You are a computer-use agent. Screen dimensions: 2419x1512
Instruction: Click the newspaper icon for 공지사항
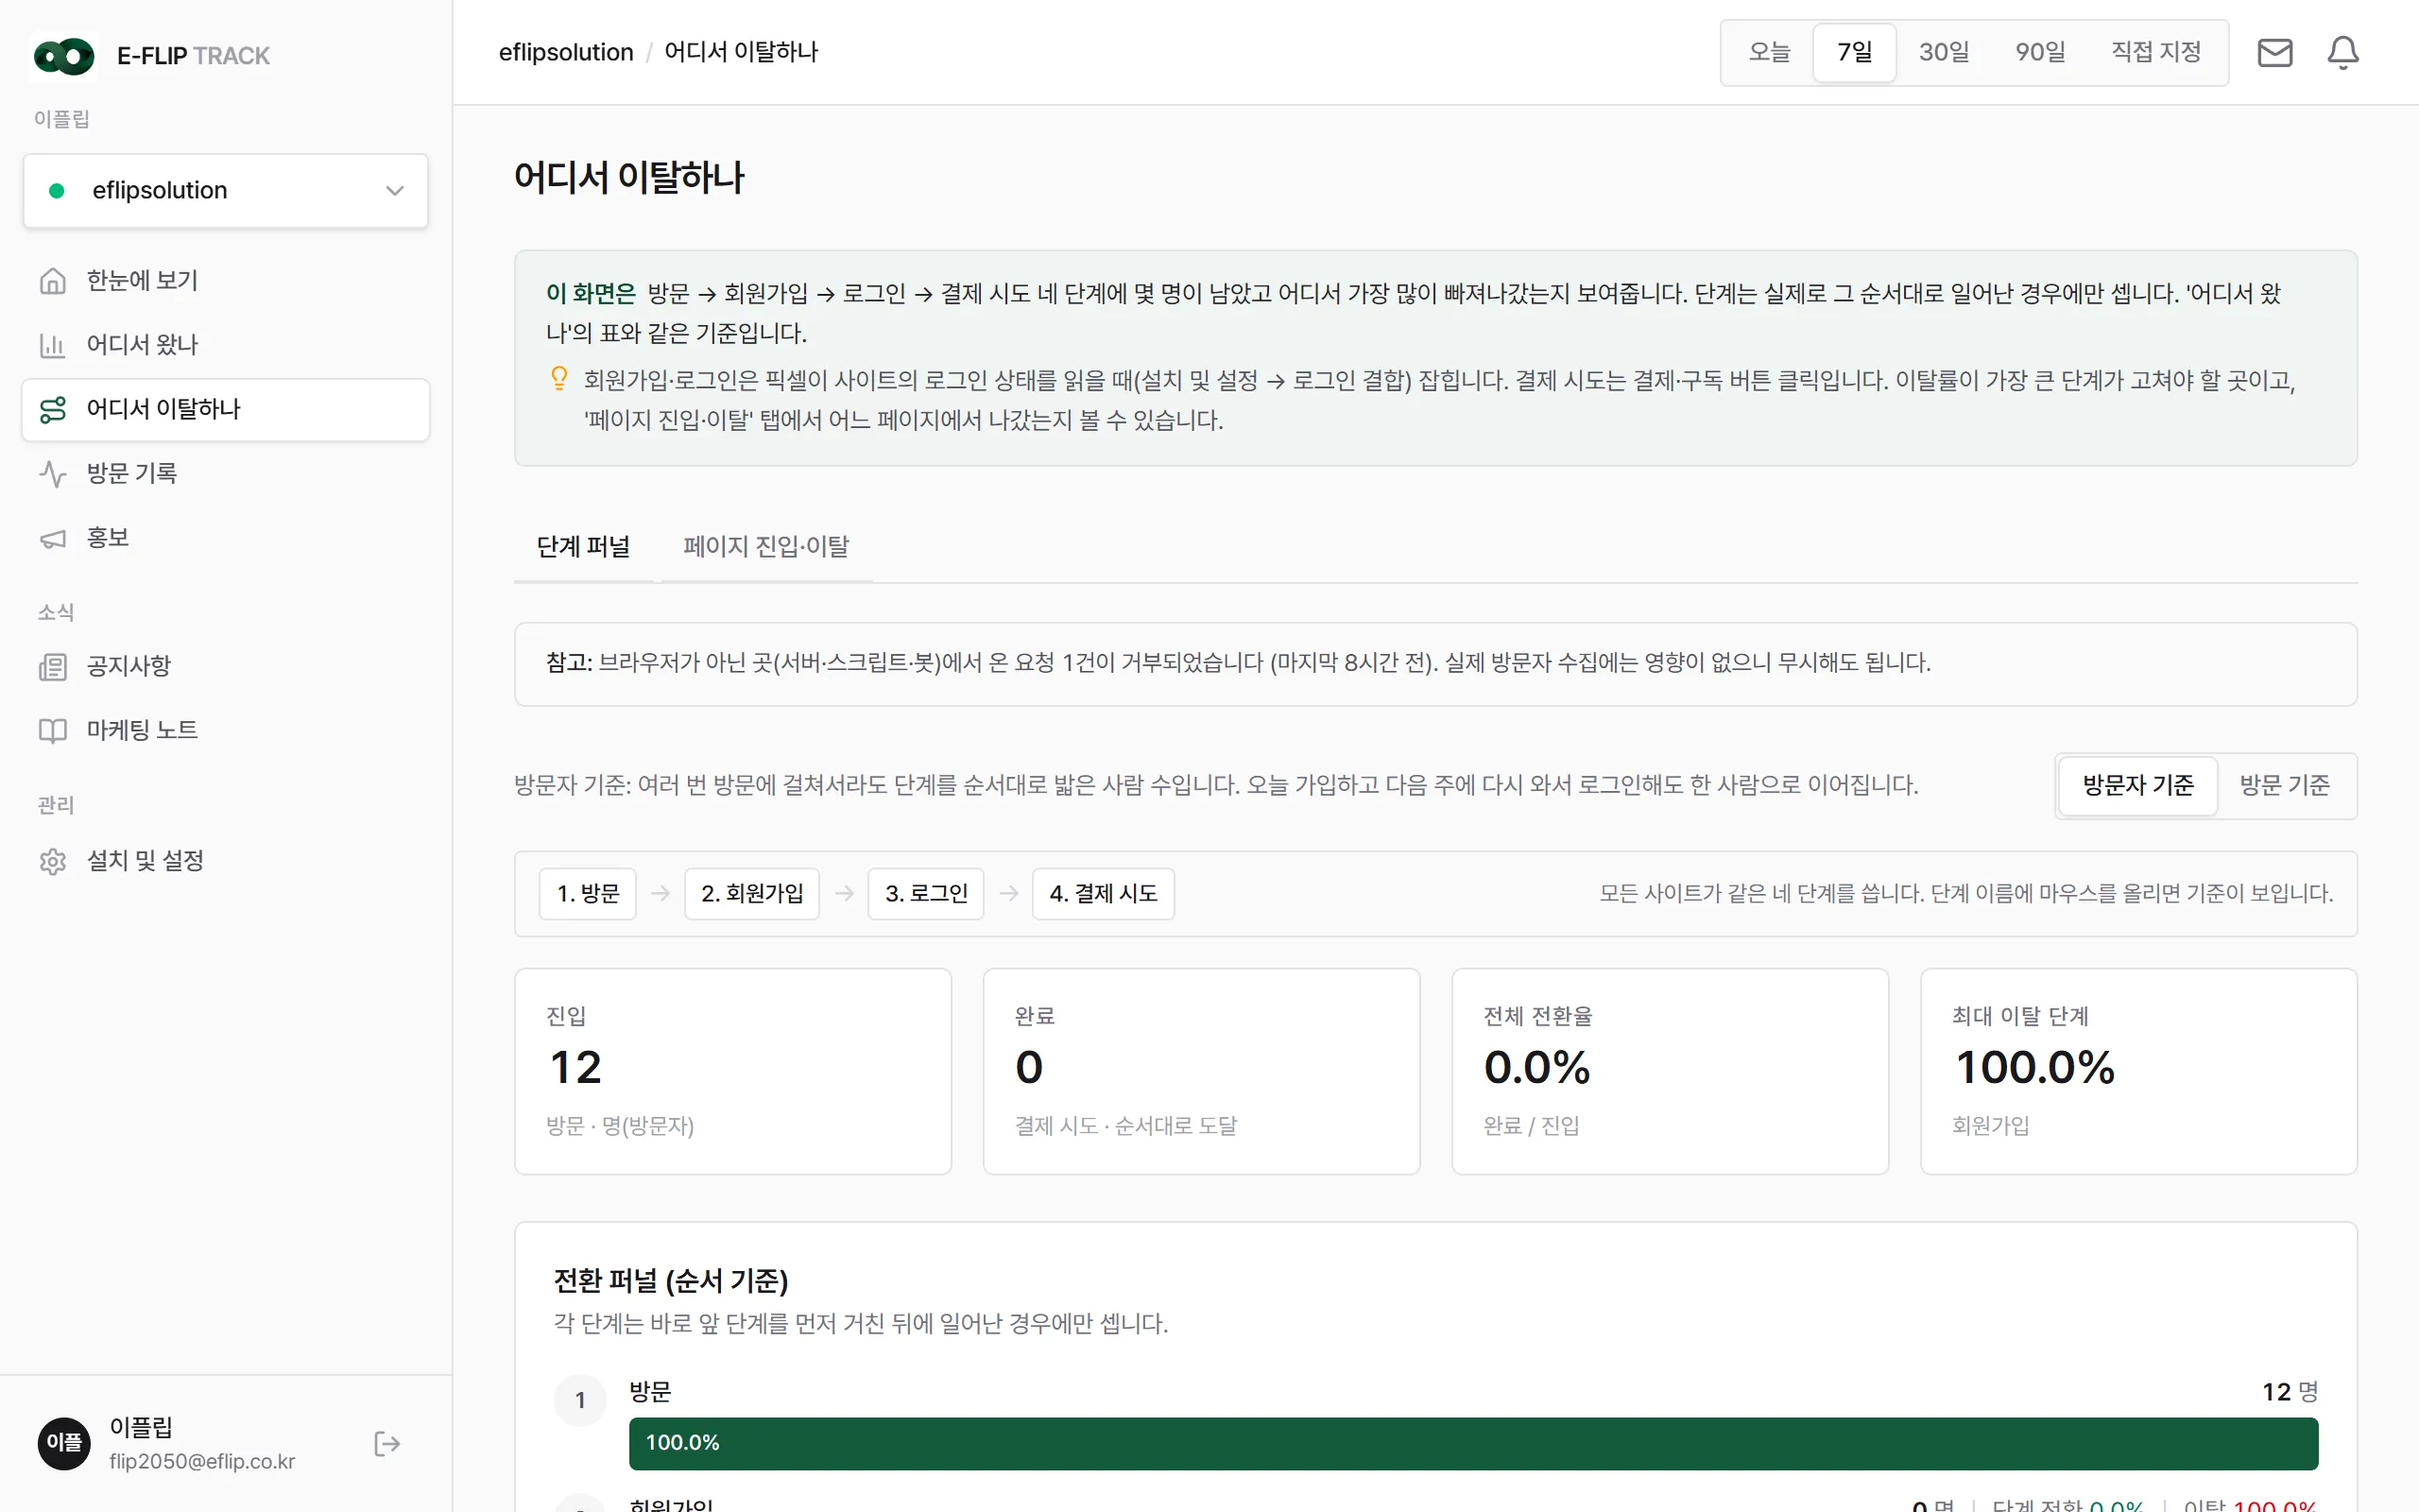53,666
